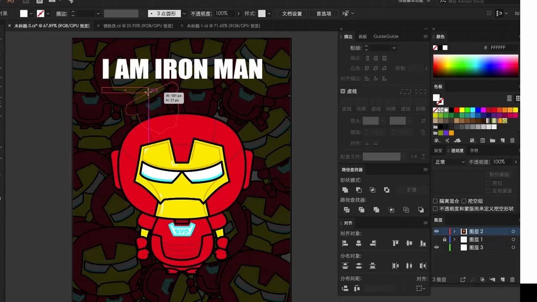Enable 挖空组 checkbox
The height and width of the screenshot is (302, 537).
[x=464, y=201]
